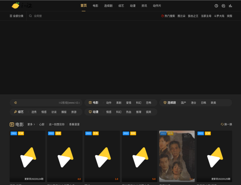Click 换一换 to refresh movies
Screen dimensions: 241x185
click(226, 124)
